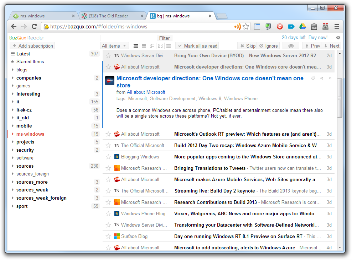The image size is (352, 260).
Task: Expand the mobile folder arrow
Action: [12, 126]
